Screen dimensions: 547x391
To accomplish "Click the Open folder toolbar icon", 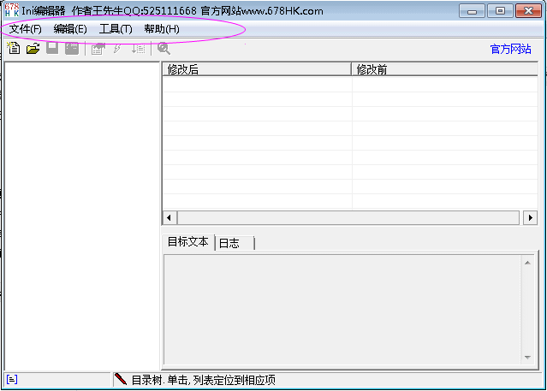I will click(x=33, y=48).
